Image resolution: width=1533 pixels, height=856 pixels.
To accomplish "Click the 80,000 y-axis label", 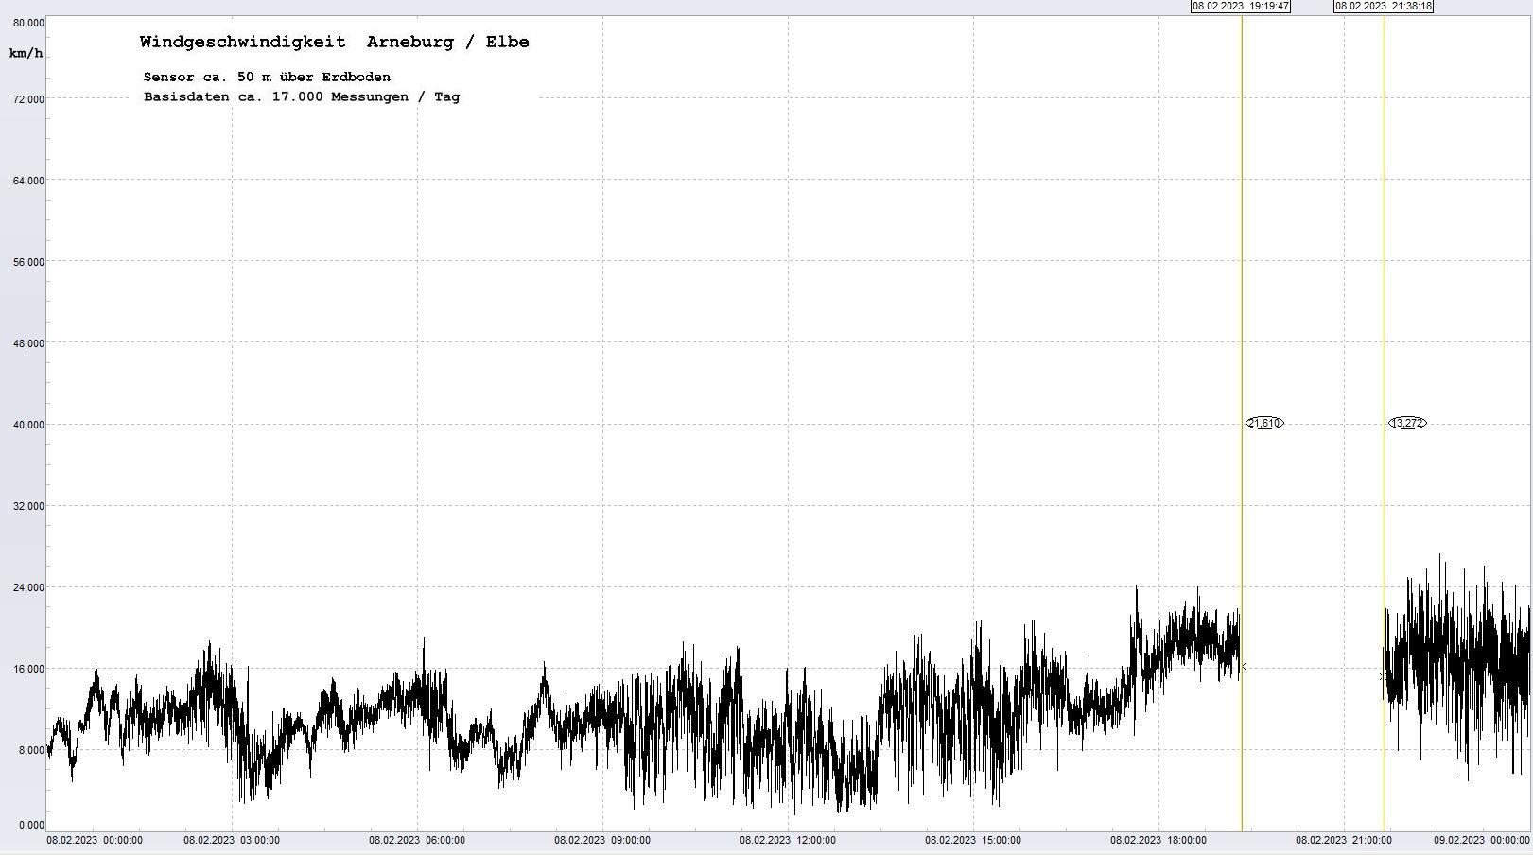I will click(x=28, y=23).
